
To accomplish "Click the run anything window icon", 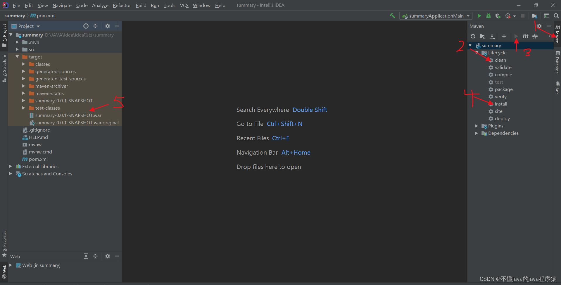I will click(547, 16).
